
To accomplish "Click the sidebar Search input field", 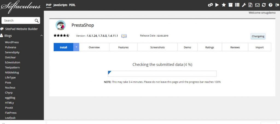I will [x=18, y=20].
